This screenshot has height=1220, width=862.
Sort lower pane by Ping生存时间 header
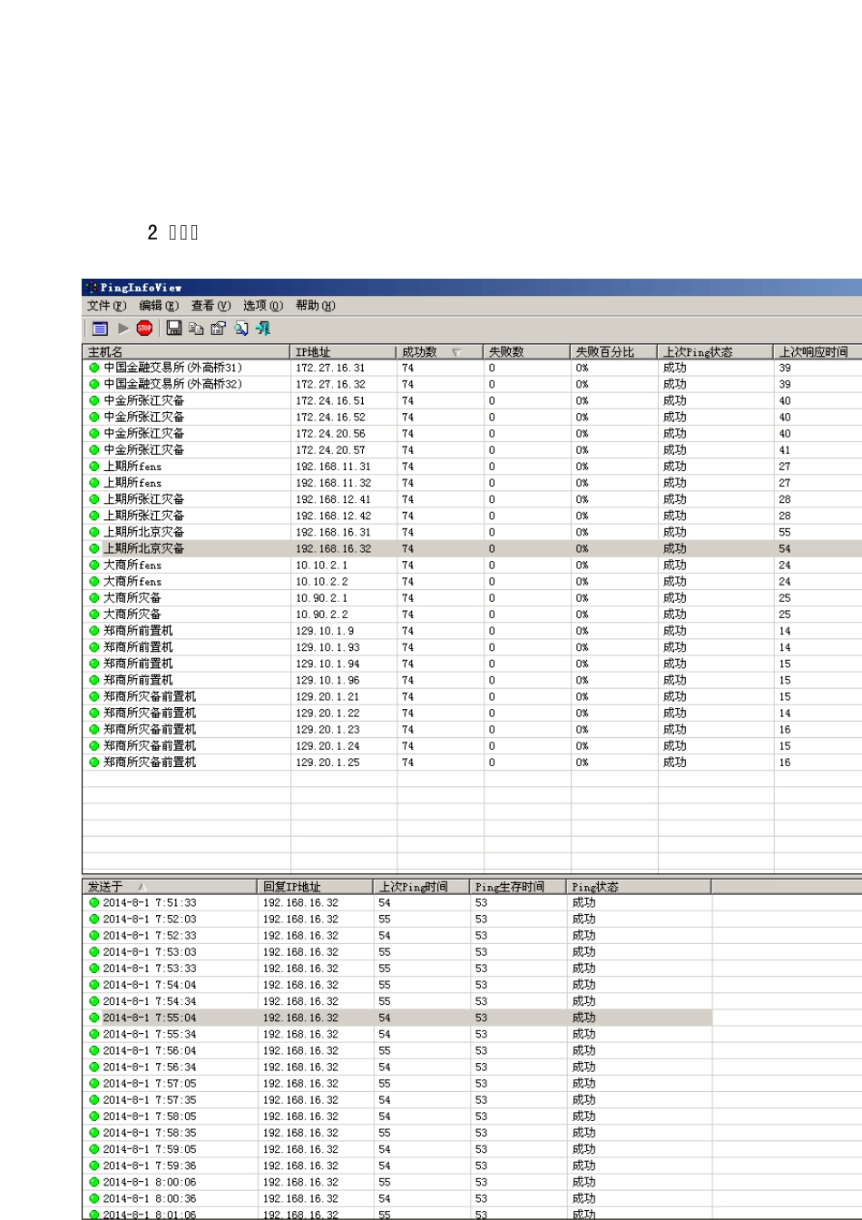pyautogui.click(x=518, y=887)
